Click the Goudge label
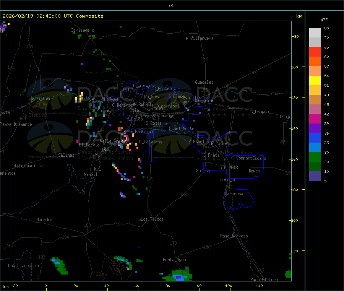Viewport: 344px width, 291px height. [x=167, y=115]
